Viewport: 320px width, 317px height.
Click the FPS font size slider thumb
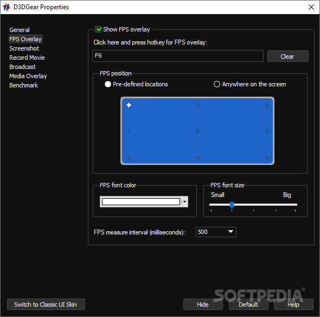pyautogui.click(x=232, y=205)
